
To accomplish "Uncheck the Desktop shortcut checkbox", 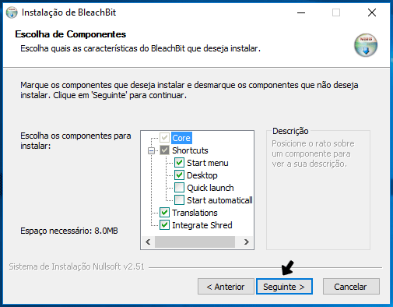I will 179,175.
